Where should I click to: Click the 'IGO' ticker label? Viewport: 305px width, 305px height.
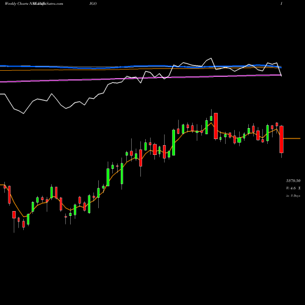93,4
